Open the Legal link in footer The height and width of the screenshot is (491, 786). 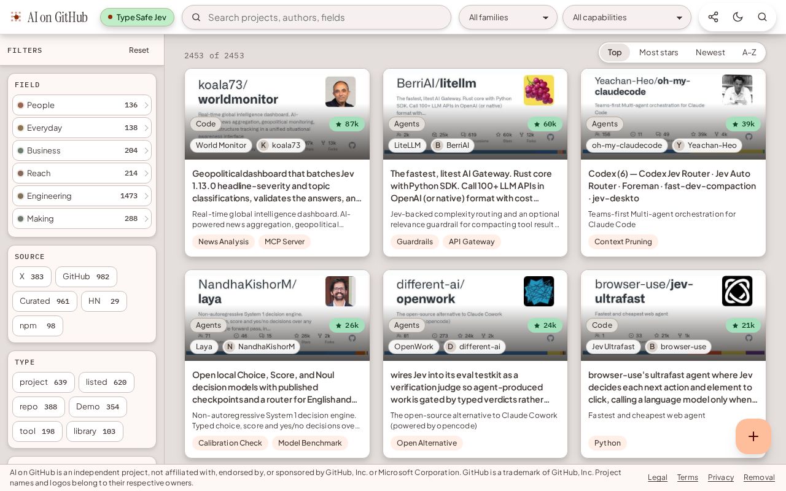(x=658, y=477)
